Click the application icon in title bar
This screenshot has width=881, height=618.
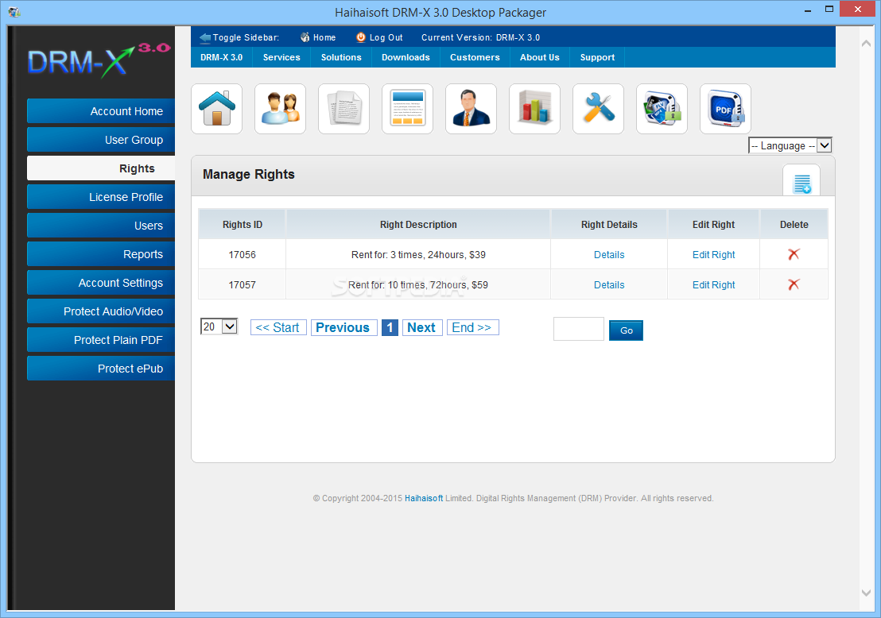pos(14,12)
